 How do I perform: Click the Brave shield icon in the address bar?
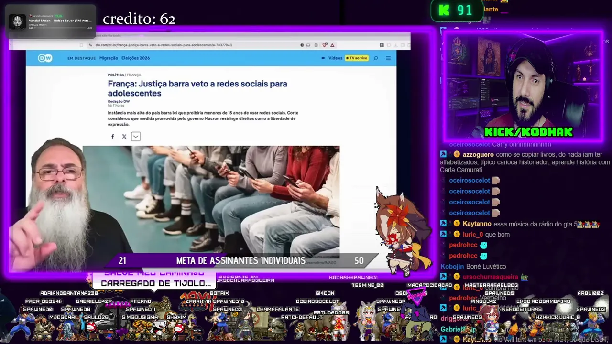[325, 45]
